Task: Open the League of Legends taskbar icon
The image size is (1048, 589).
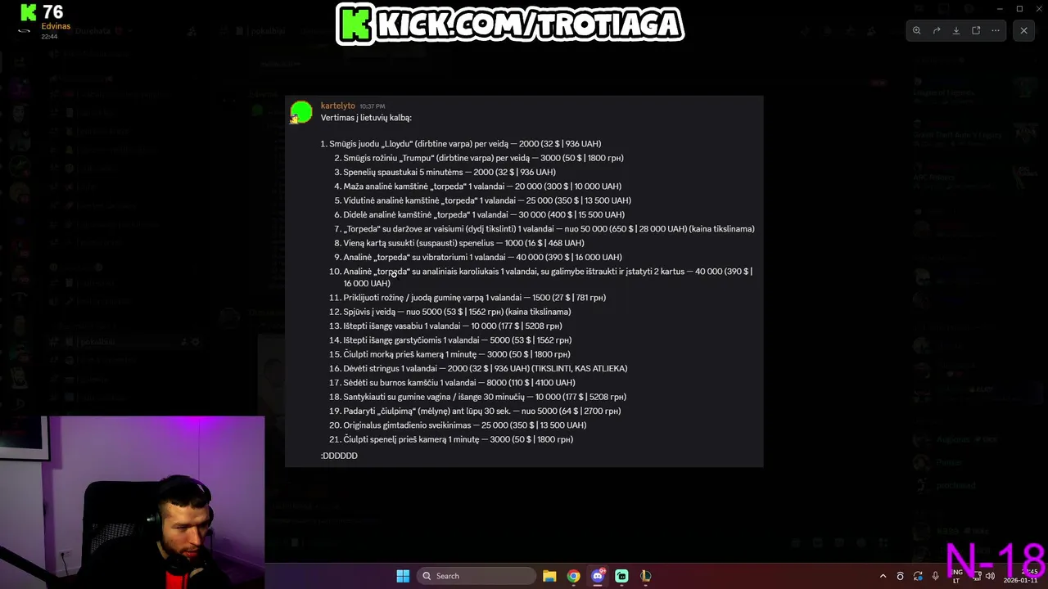Action: [x=645, y=576]
